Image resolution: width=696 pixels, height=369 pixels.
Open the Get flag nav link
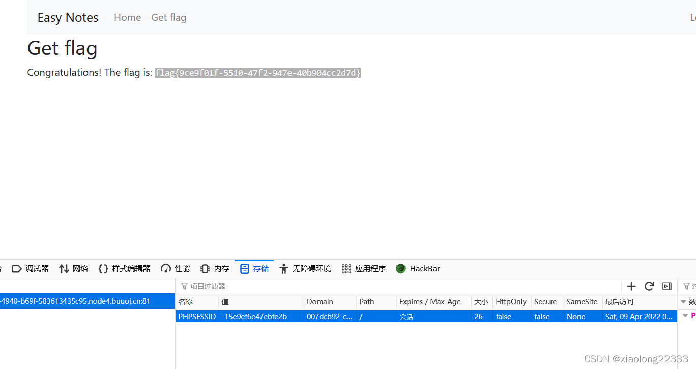pos(168,17)
